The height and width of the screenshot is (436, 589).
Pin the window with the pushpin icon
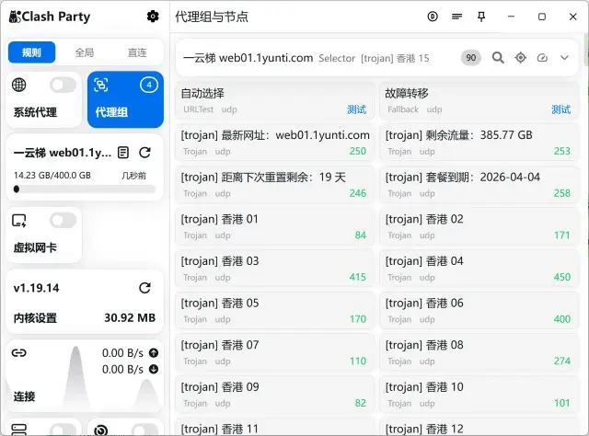pos(481,17)
